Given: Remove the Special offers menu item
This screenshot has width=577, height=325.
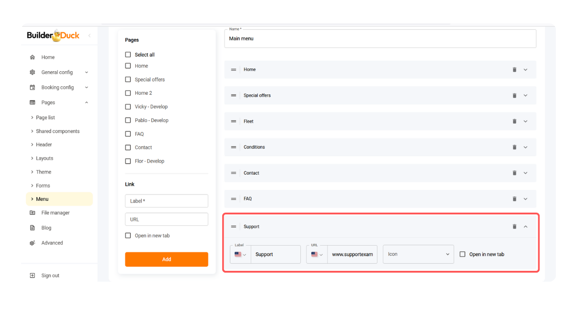Looking at the screenshot, I should pos(514,96).
